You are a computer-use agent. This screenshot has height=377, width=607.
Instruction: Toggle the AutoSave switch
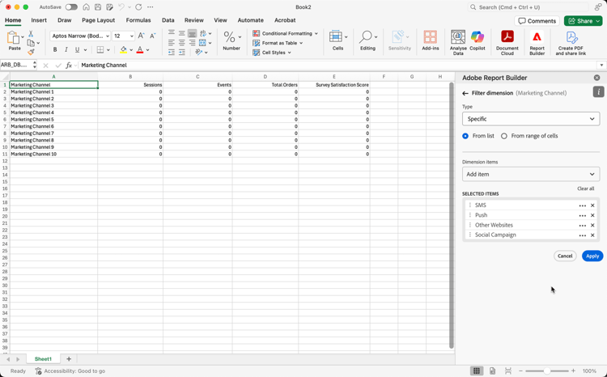(71, 7)
